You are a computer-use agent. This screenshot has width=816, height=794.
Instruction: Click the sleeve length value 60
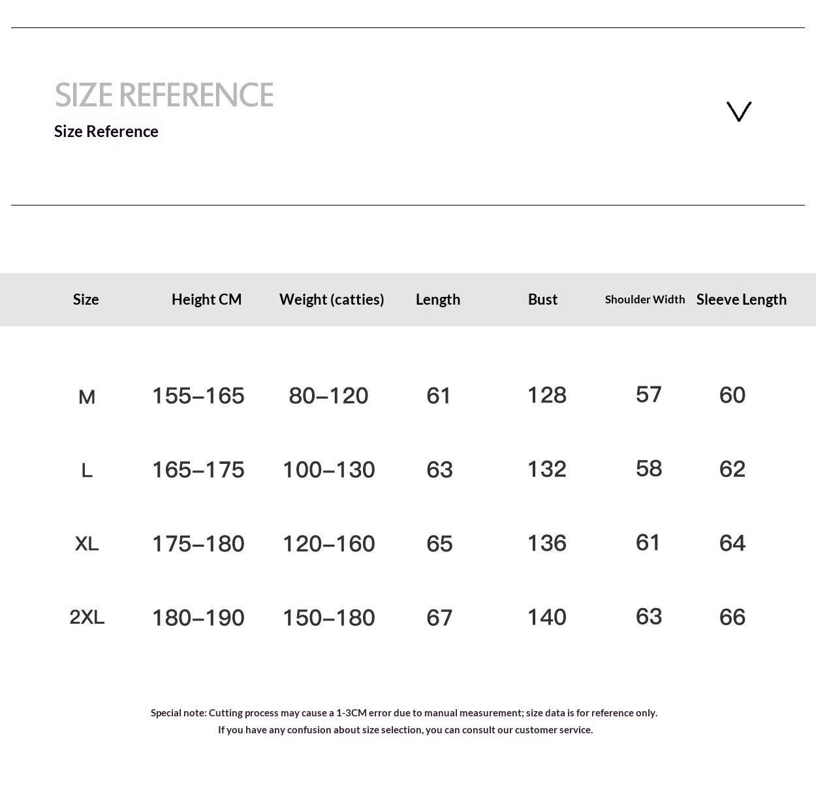[x=732, y=395]
